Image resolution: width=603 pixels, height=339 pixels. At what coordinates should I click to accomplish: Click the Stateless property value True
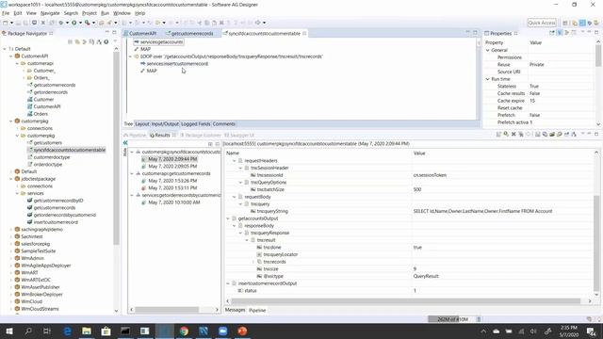534,87
